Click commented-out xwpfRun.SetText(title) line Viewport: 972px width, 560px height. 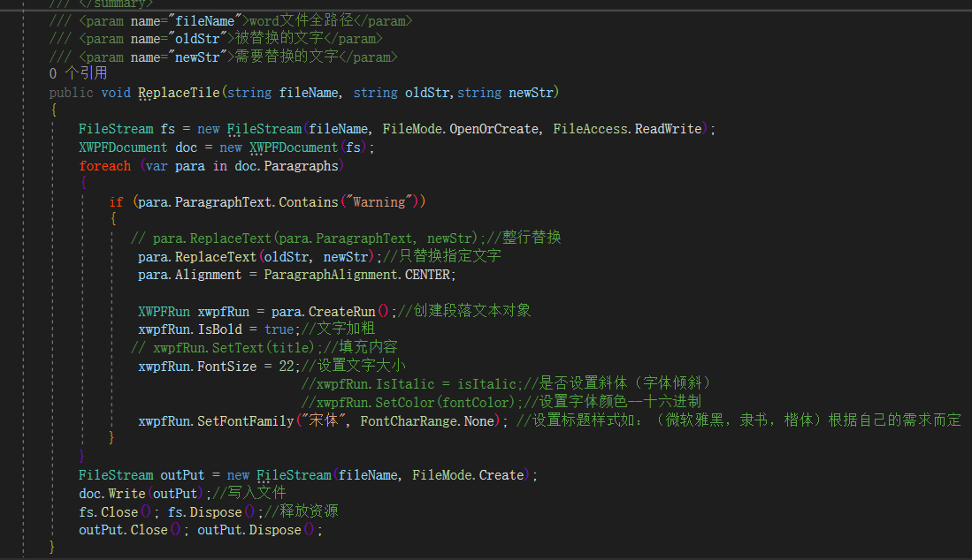(x=264, y=347)
